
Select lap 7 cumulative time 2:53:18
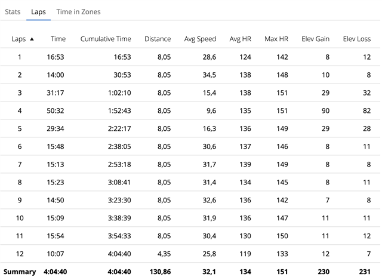click(x=119, y=164)
